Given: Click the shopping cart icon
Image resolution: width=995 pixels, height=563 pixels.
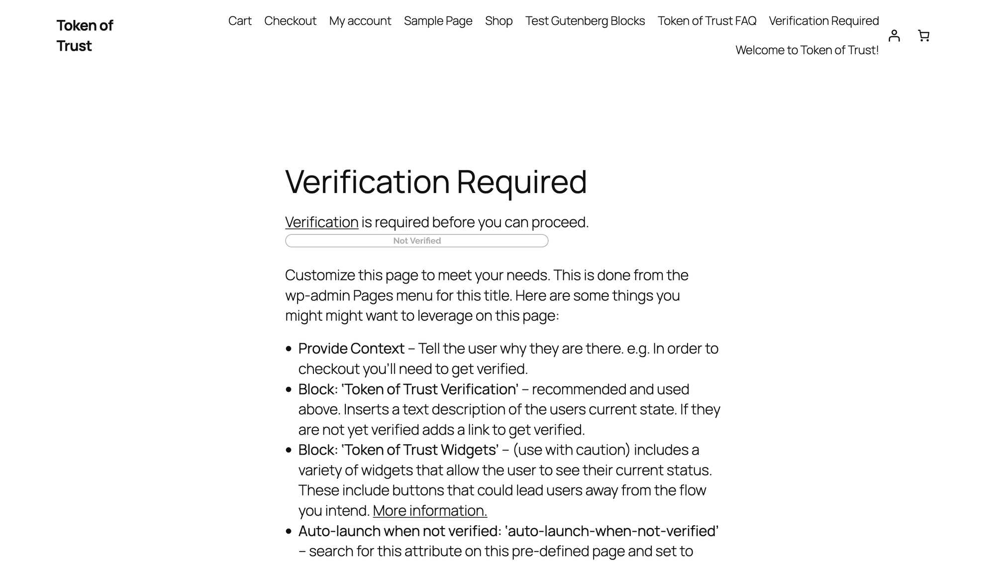Looking at the screenshot, I should (x=923, y=36).
